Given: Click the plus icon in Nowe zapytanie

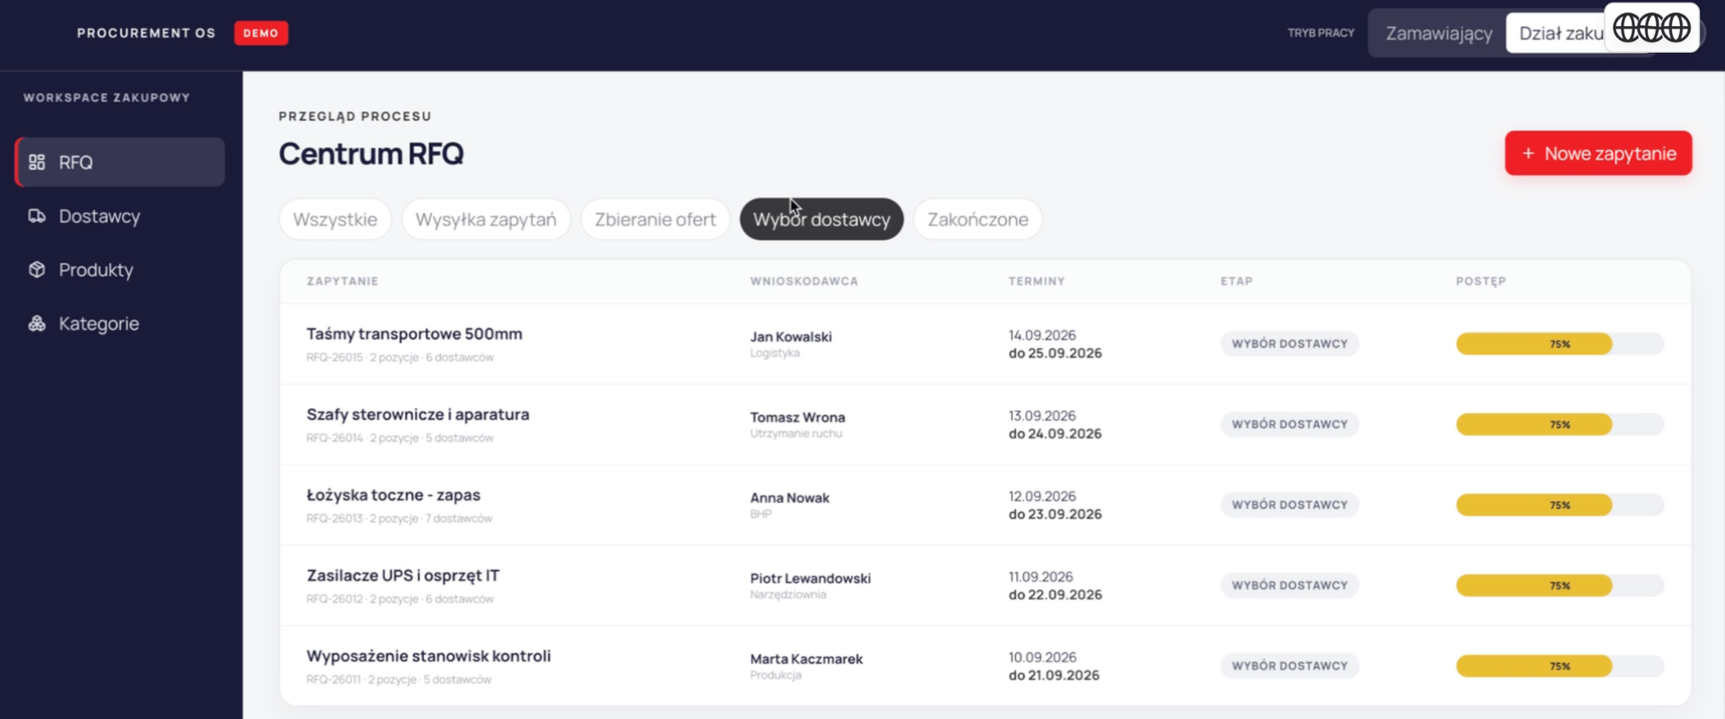Looking at the screenshot, I should point(1528,154).
